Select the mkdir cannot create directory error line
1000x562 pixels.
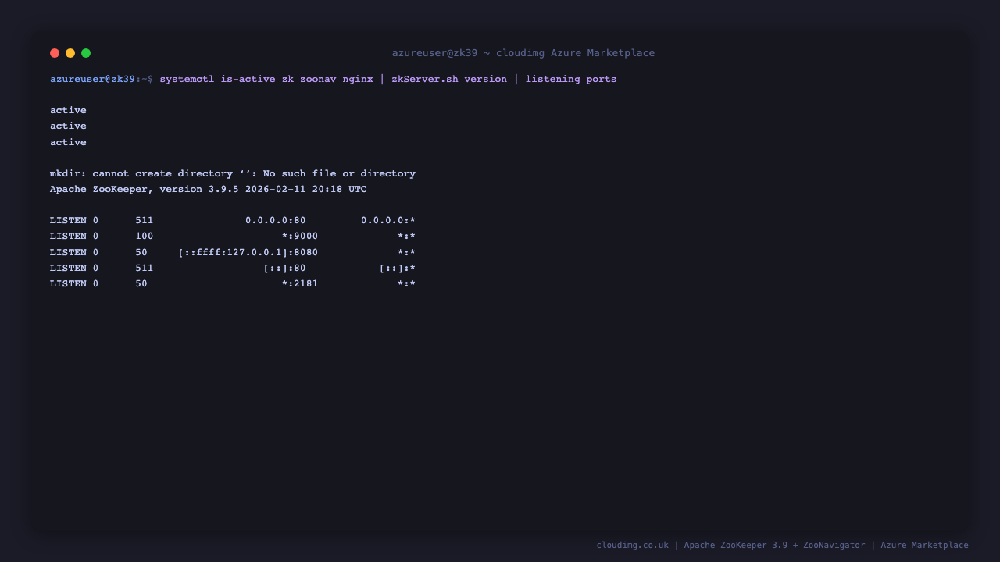[233, 173]
